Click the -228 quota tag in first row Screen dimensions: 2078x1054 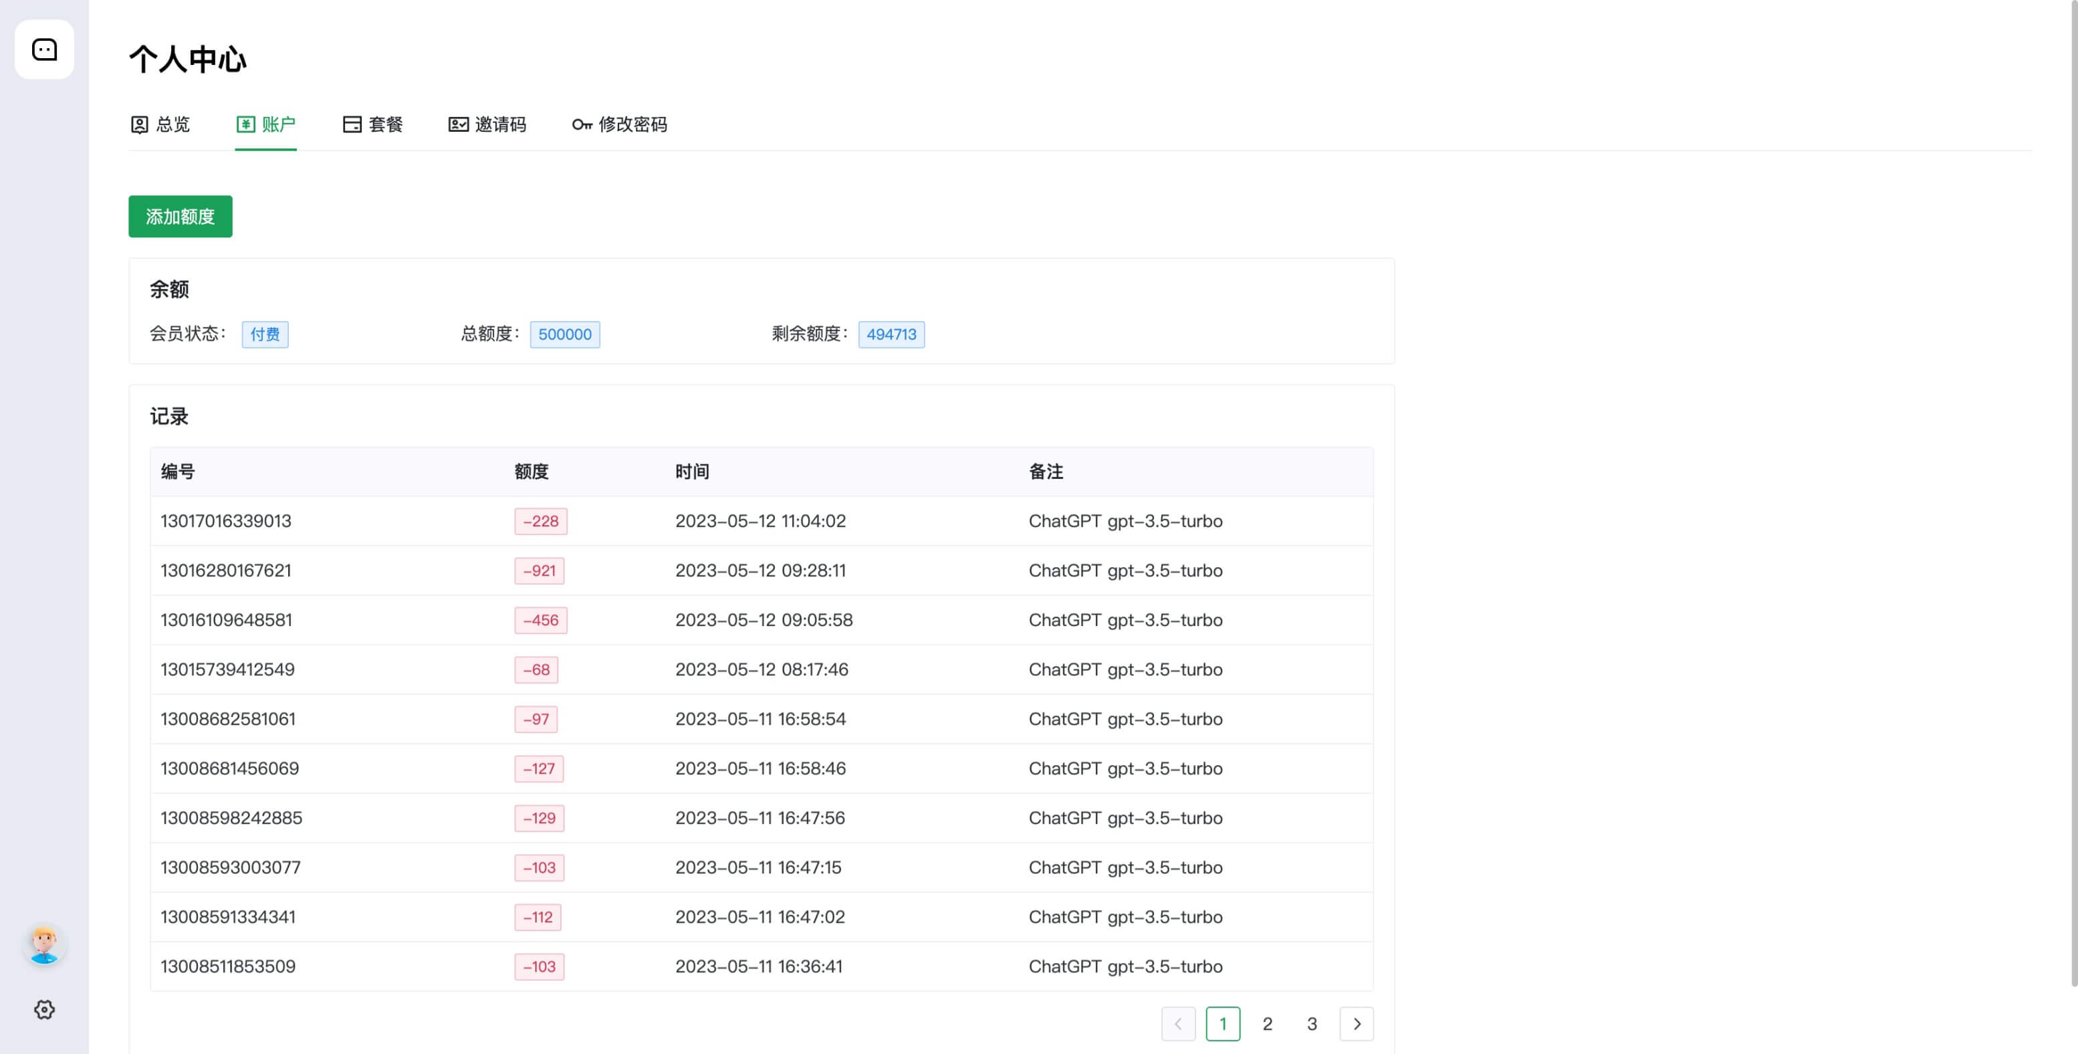[x=540, y=522]
